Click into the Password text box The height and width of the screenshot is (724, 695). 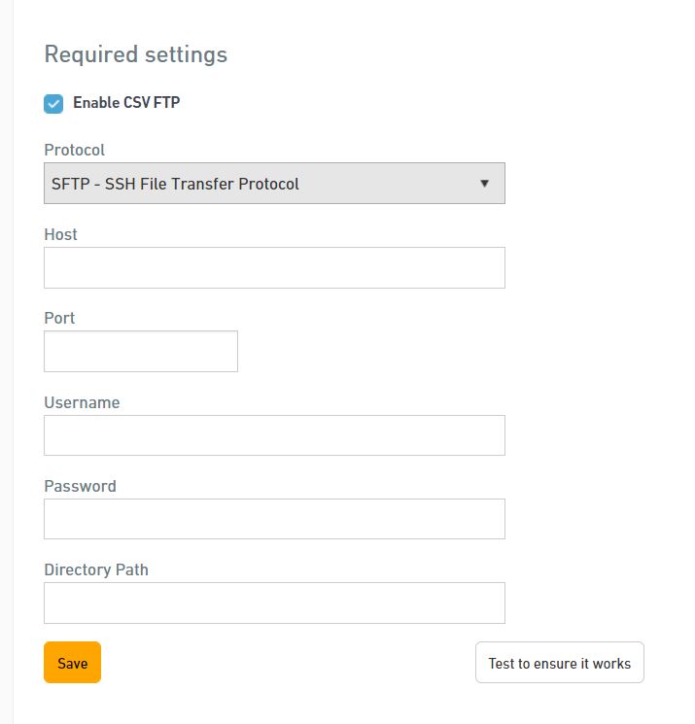coord(274,519)
